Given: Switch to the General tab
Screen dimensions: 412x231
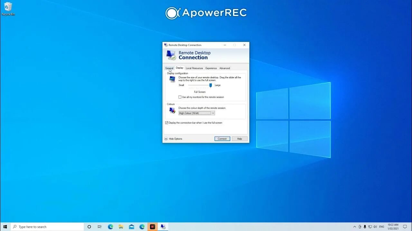Looking at the screenshot, I should (x=169, y=68).
